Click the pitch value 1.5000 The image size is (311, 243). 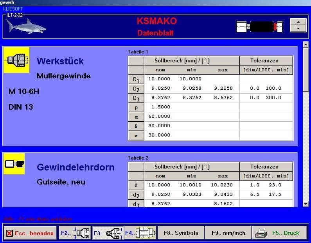click(161, 107)
